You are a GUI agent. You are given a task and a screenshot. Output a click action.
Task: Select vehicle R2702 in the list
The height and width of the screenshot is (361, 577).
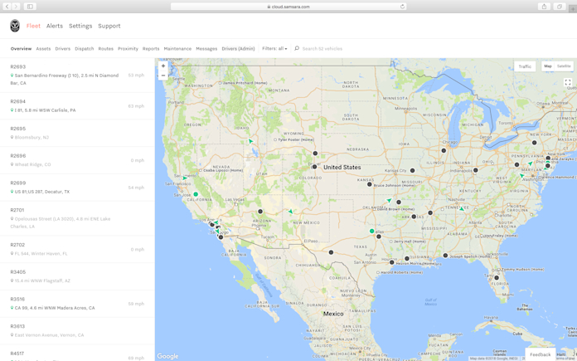pos(77,250)
